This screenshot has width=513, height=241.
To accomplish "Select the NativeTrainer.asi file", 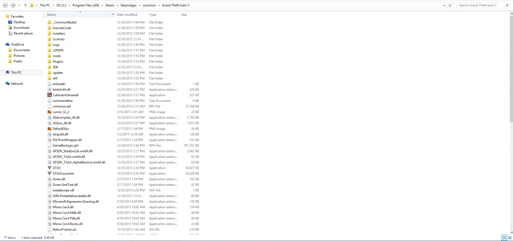I will (65, 230).
